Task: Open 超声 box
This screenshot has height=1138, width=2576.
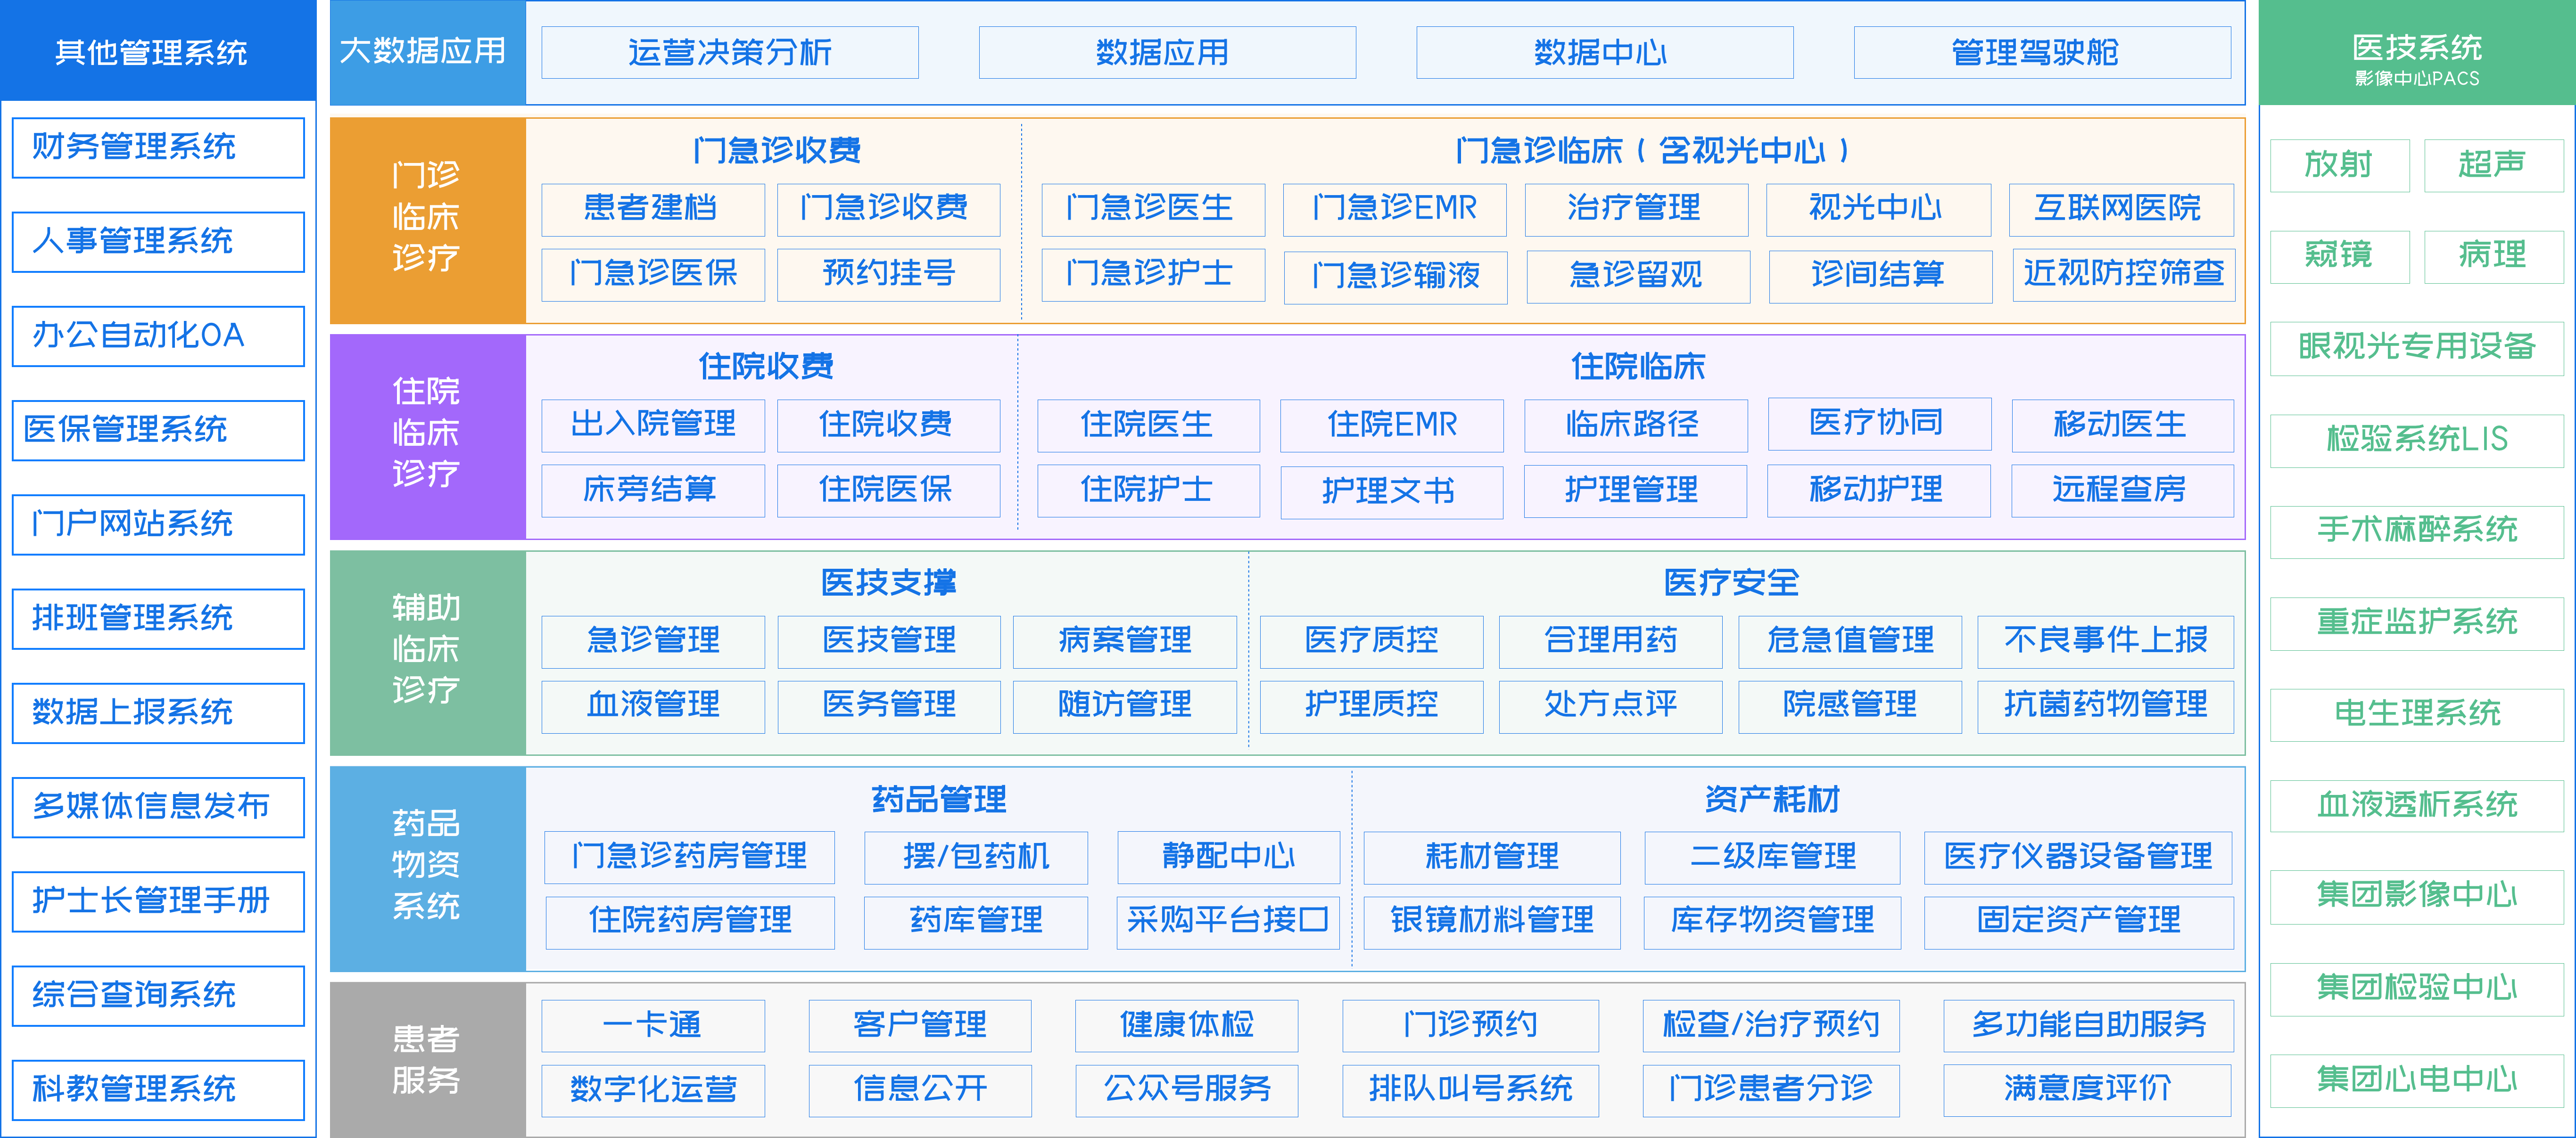Action: (2494, 166)
